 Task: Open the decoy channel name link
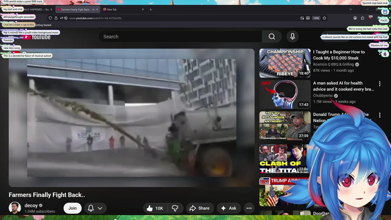31,205
